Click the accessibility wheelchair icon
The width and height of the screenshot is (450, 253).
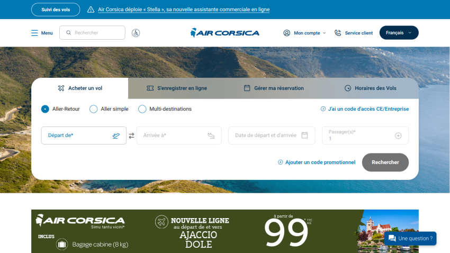coord(136,33)
